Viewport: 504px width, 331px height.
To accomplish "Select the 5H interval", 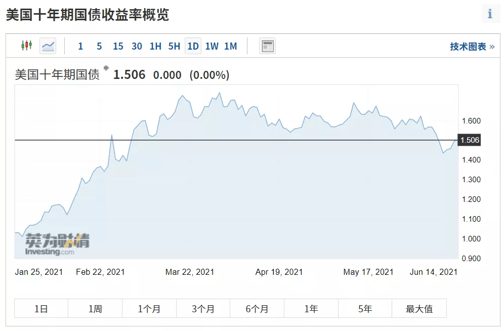I will (174, 46).
